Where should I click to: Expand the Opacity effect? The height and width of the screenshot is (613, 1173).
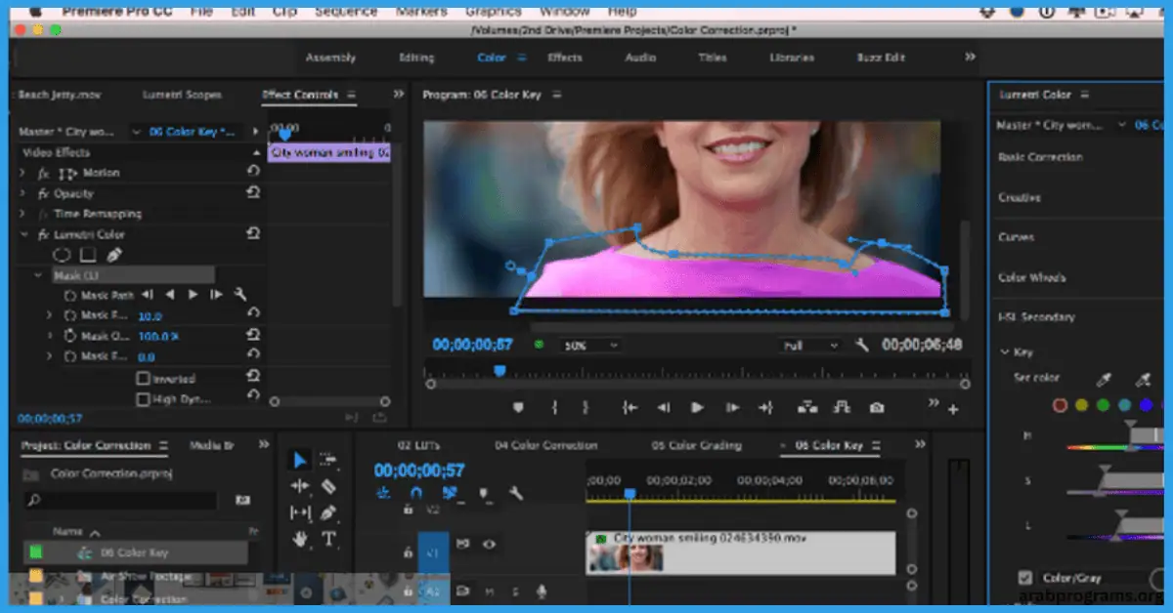23,193
